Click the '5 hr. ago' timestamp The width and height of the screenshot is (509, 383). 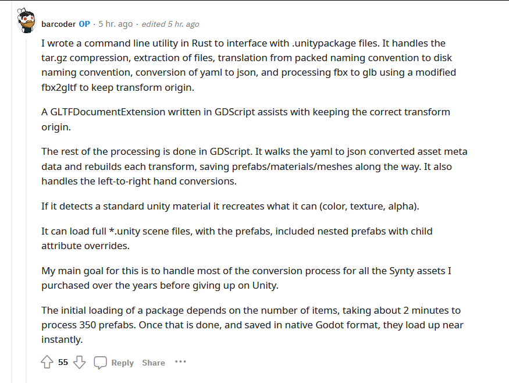[116, 24]
